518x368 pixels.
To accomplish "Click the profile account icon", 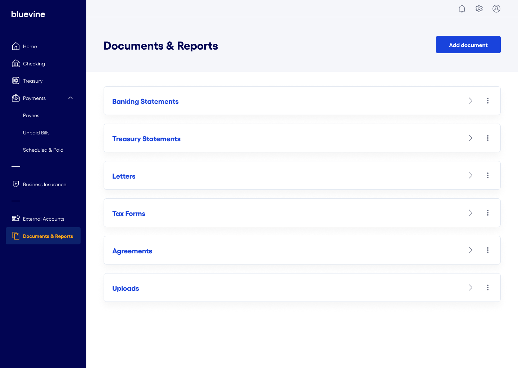I will click(x=496, y=8).
